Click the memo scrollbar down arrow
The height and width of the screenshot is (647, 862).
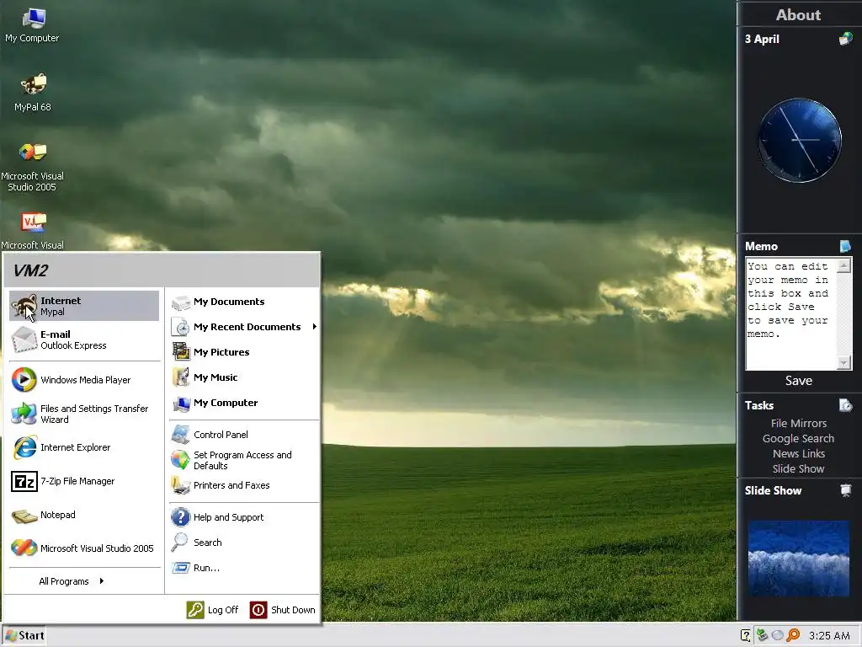[x=843, y=362]
